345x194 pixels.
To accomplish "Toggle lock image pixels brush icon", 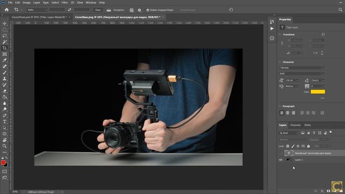I will [293, 146].
